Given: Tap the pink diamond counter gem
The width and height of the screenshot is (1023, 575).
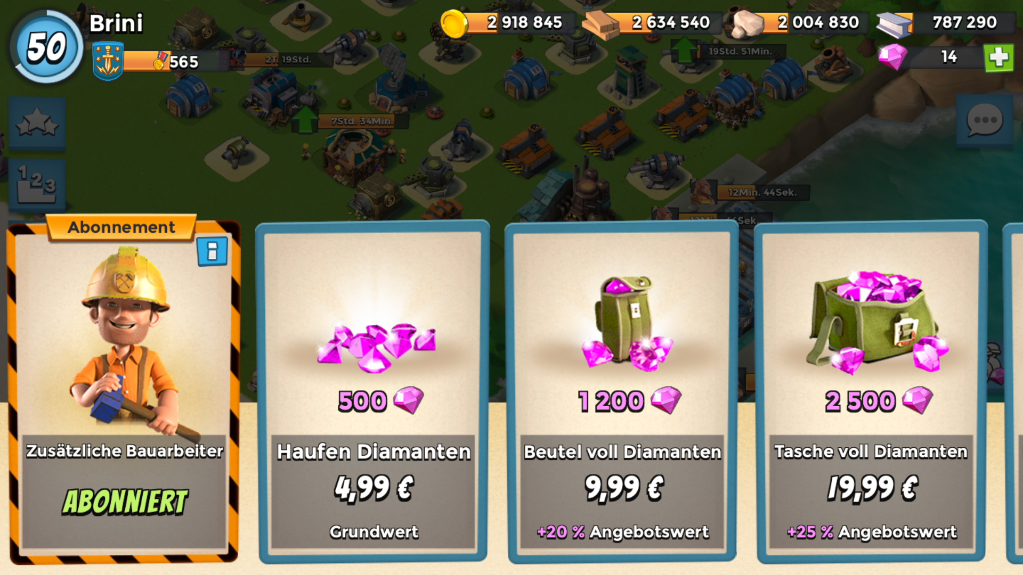Looking at the screenshot, I should (892, 56).
